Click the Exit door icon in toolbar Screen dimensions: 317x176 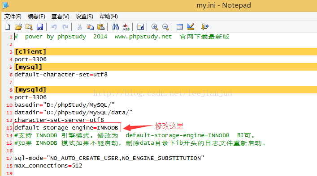[205, 27]
